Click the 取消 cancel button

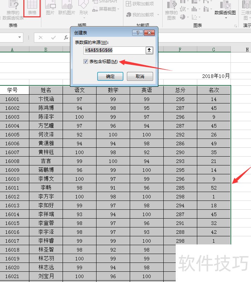point(140,77)
